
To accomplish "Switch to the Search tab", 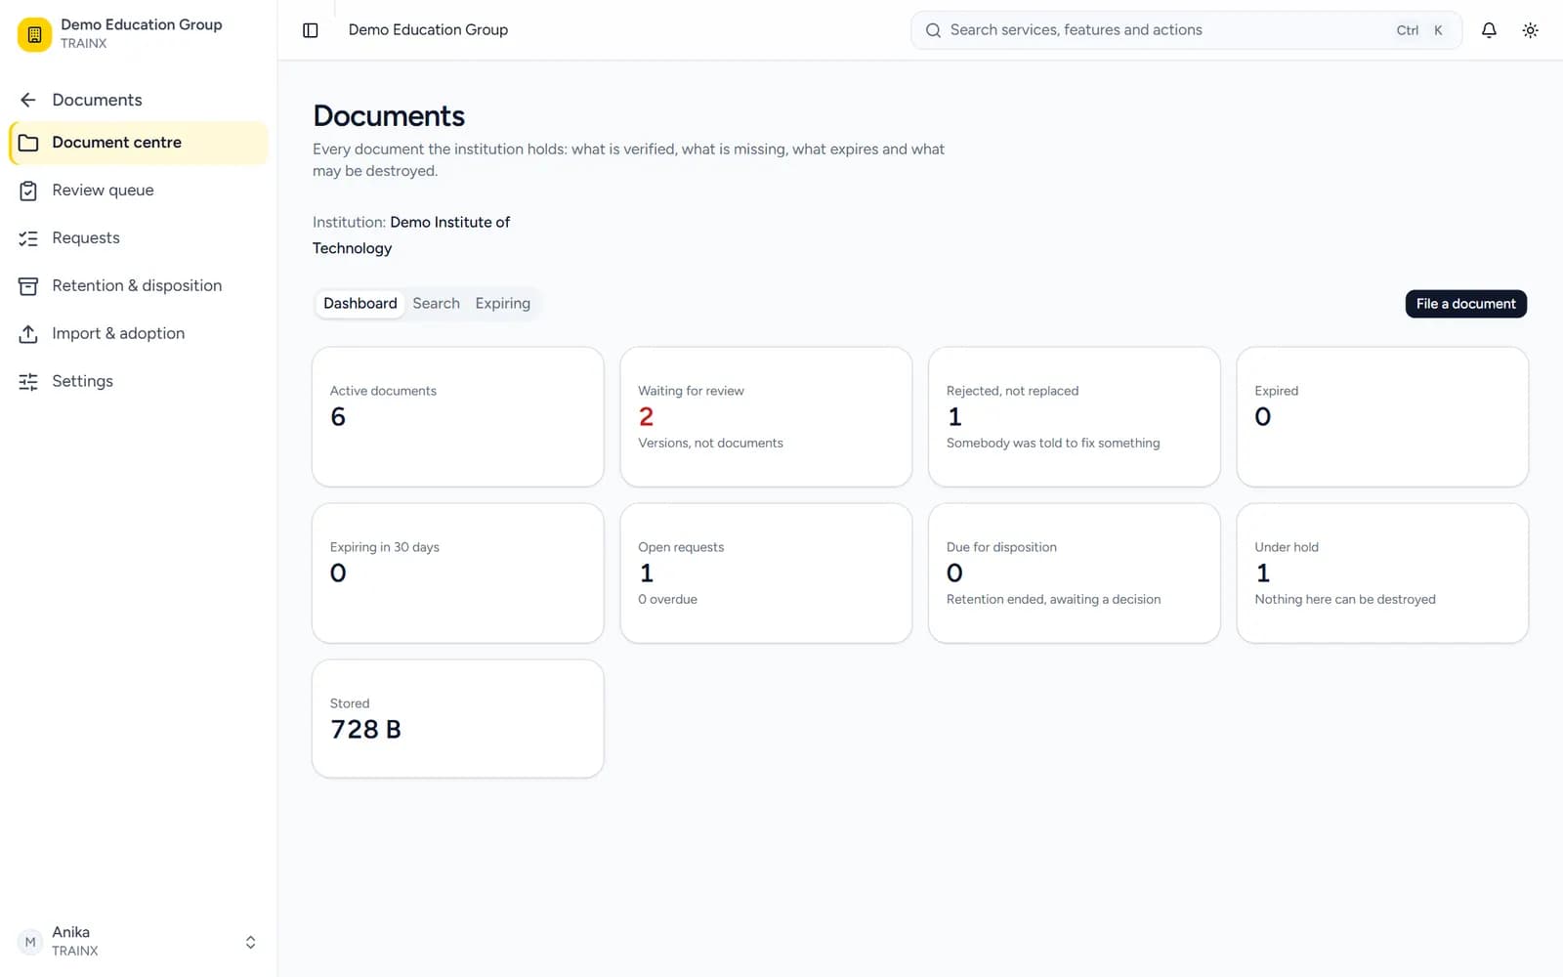I will 436,304.
